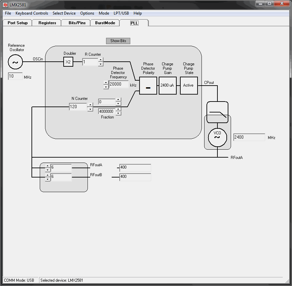Screen dimensions: 292x286
Task: Click the VCO oscillator symbol
Action: point(217,137)
